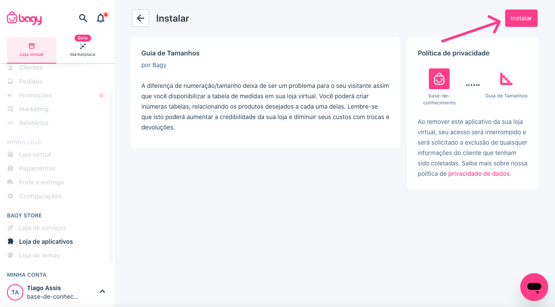
Task: Click the Loja de temas palette icon
Action: click(10, 255)
